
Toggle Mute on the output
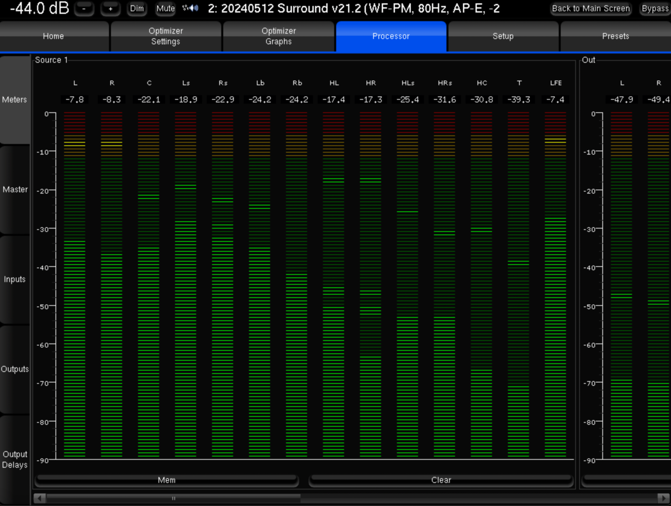pos(165,8)
